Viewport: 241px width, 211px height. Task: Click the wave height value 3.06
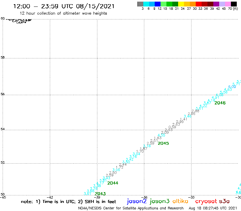(x=116, y=170)
